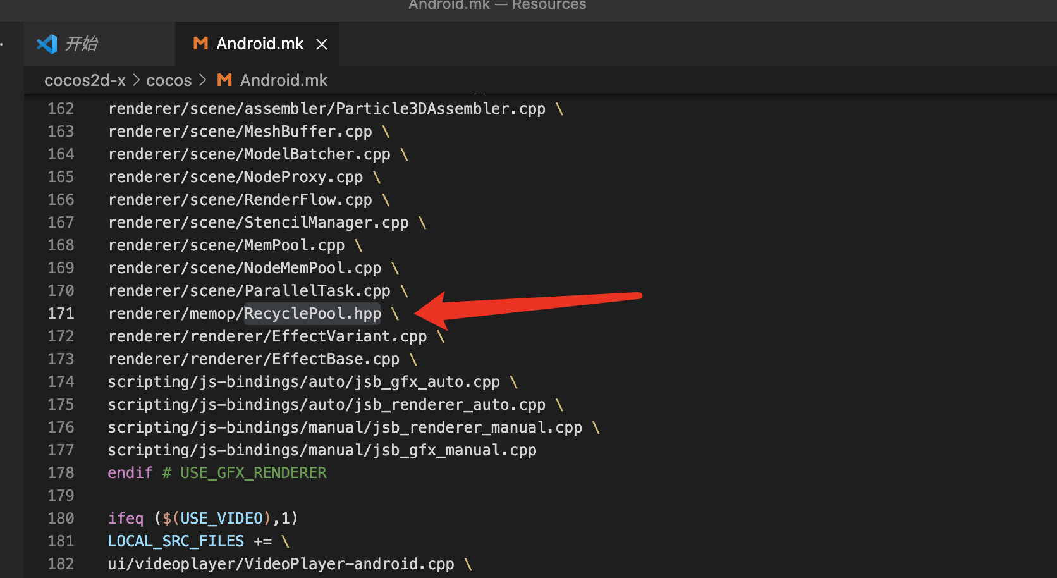Click line number 171 in gutter
This screenshot has height=578, width=1057.
[x=61, y=314]
